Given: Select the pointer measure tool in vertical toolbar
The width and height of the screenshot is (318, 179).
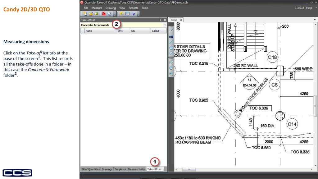Looking at the screenshot, I should pos(171,30).
